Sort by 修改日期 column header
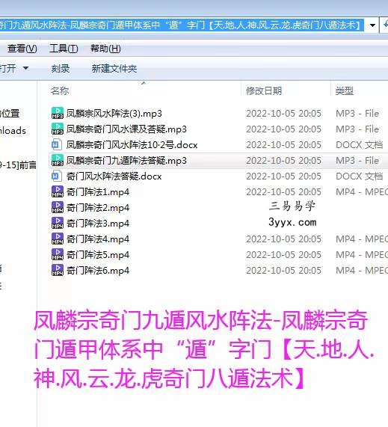 pos(264,90)
